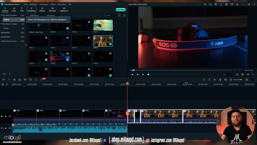
Task: Zoom in timeline with the plus icon
Action: pyautogui.click(x=247, y=80)
